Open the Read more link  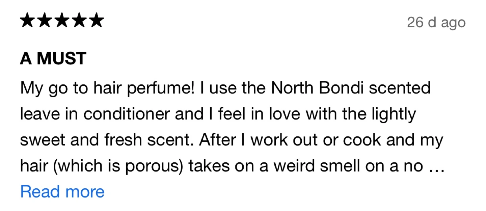62,192
